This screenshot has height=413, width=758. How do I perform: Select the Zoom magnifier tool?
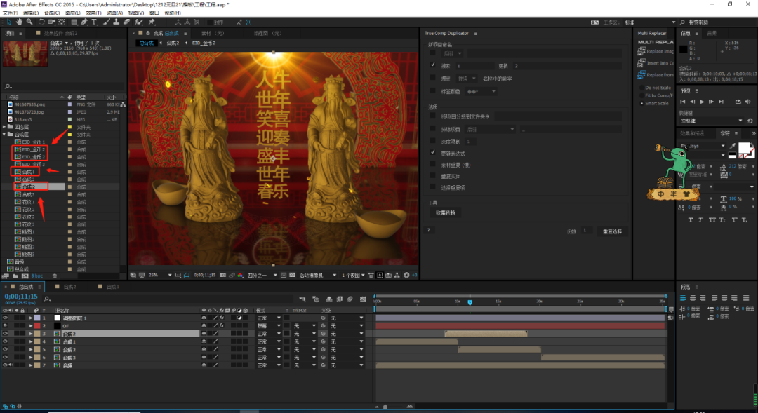(29, 22)
